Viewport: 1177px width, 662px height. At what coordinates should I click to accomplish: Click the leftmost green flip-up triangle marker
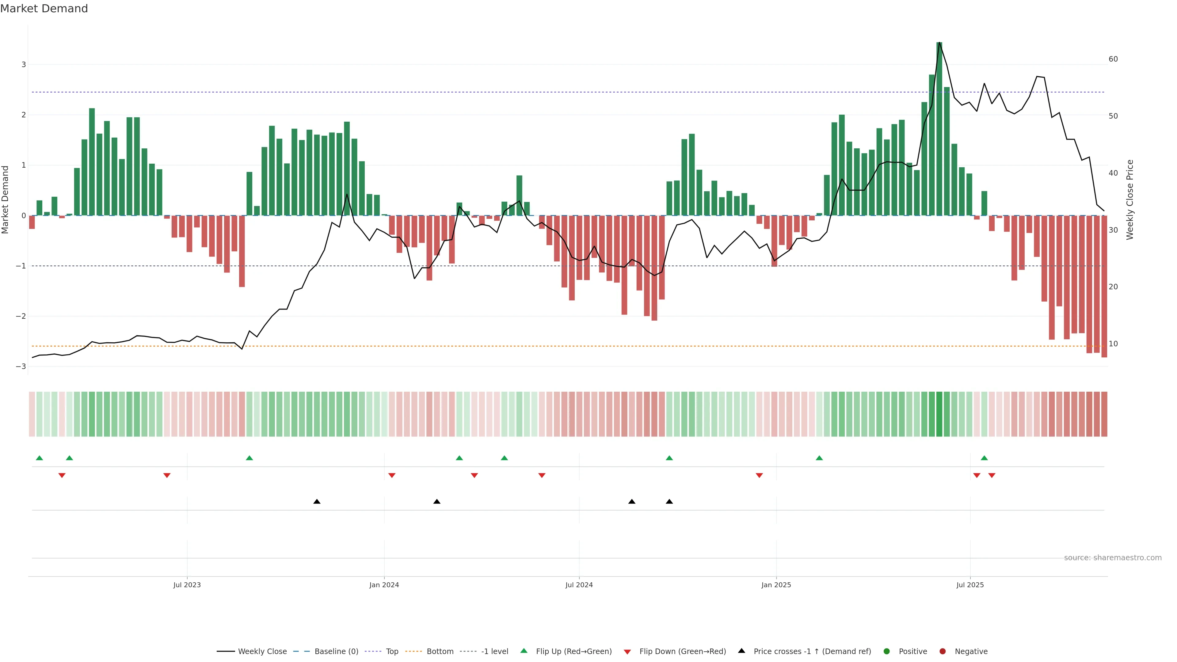(x=39, y=458)
